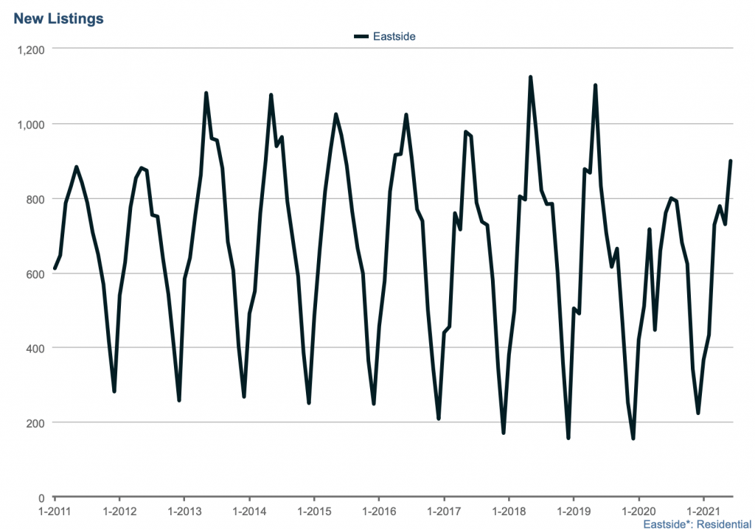Click the "New Listings" chart title
Viewport: 755px width, 530px height.
point(58,19)
